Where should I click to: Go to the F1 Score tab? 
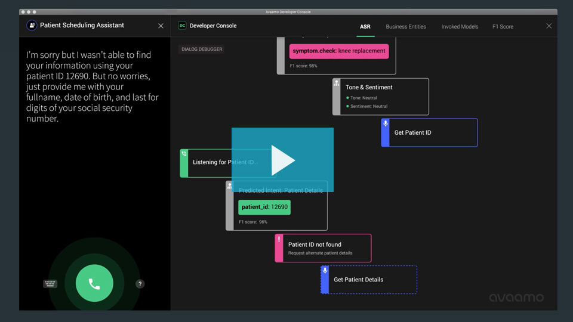(x=503, y=27)
